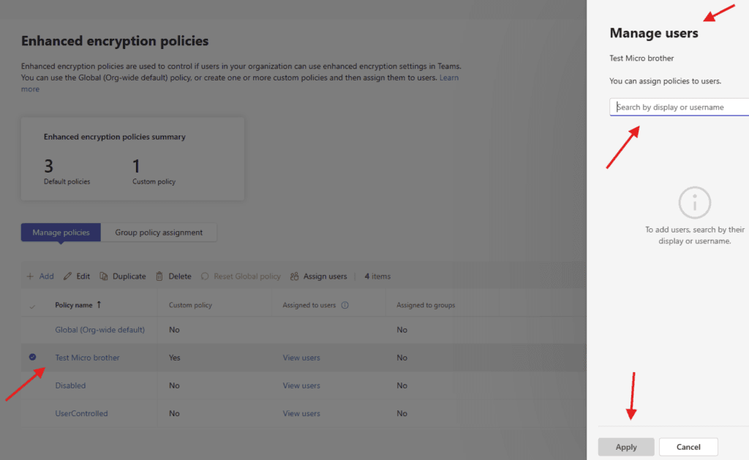The width and height of the screenshot is (749, 460).
Task: Click the Disabled policy name
Action: 70,385
